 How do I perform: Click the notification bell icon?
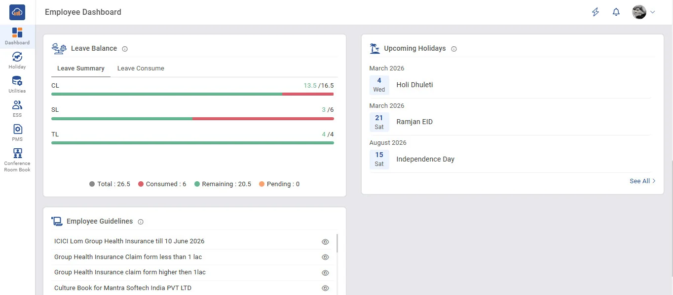(616, 12)
